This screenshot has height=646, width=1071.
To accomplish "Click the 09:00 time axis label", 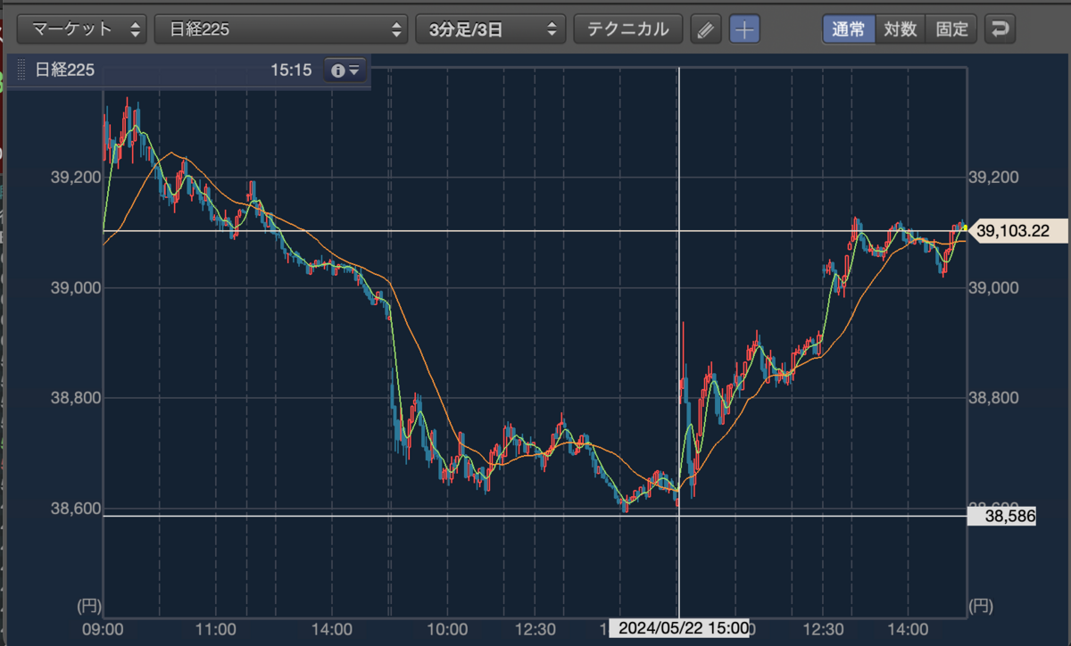I will click(x=104, y=628).
